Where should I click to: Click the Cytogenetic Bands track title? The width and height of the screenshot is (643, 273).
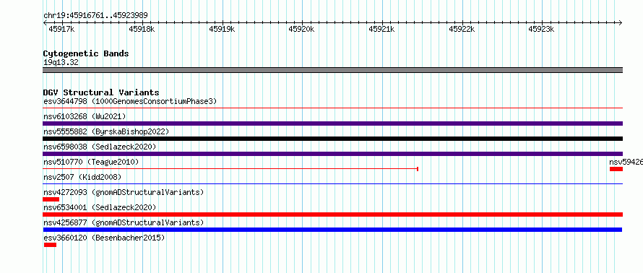tap(86, 53)
